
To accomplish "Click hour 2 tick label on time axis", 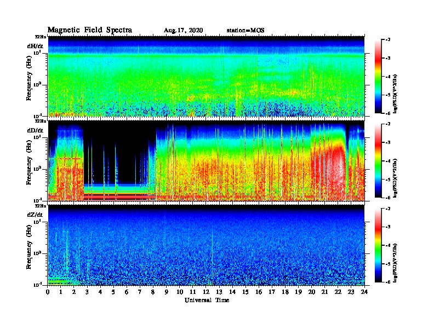I will click(74, 292).
